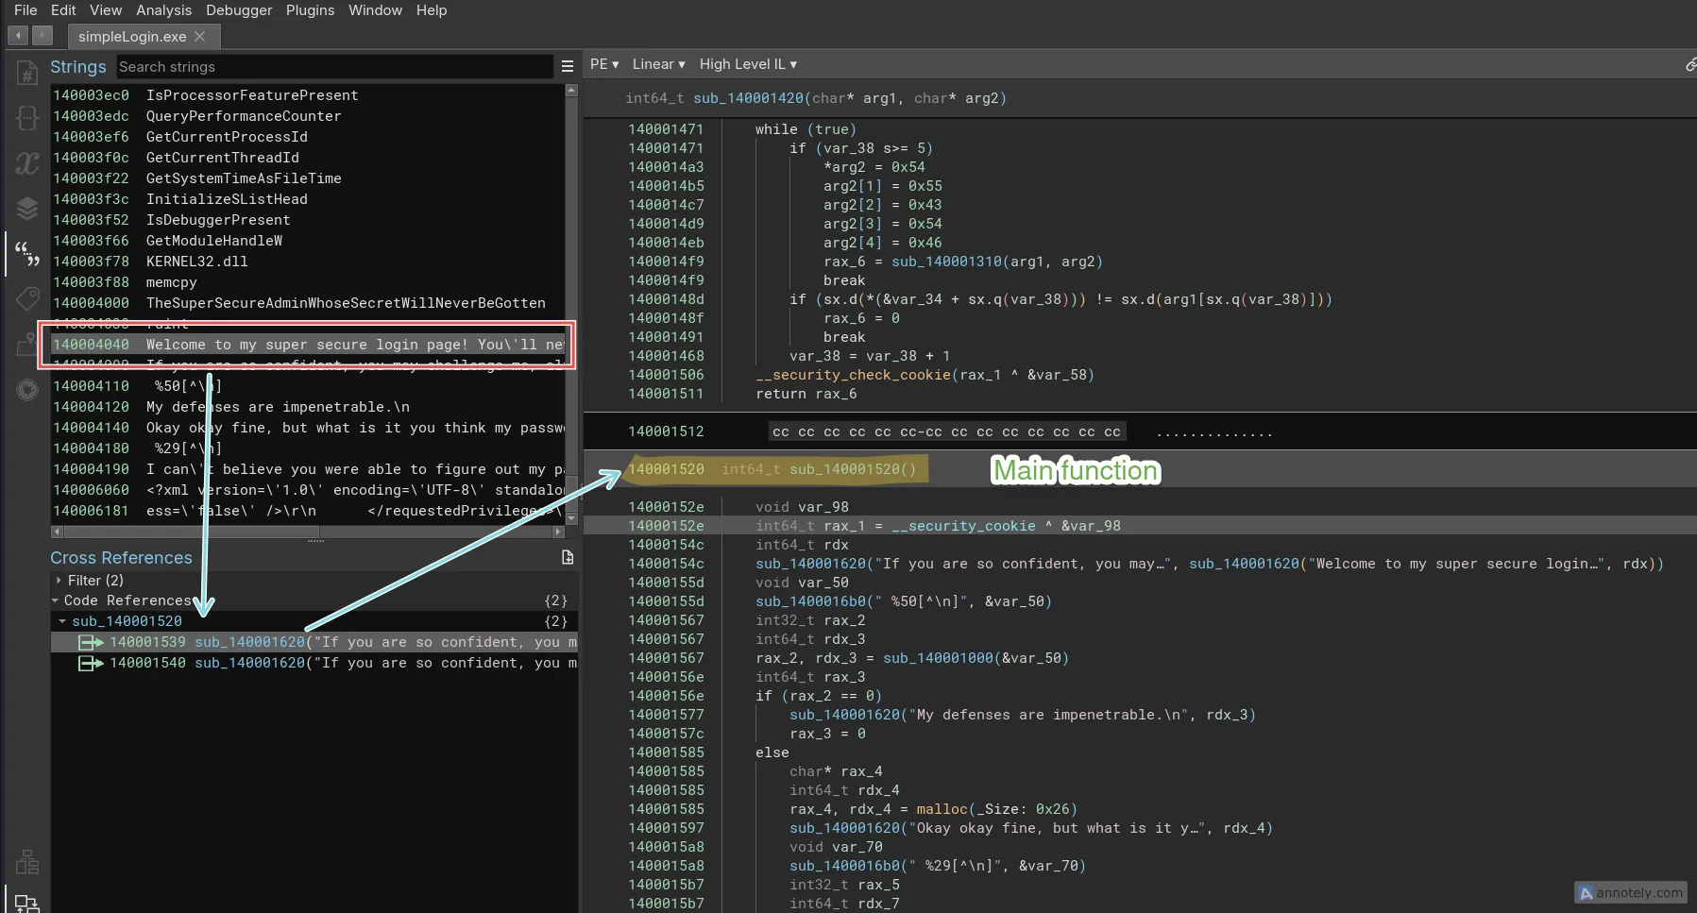Click the navigate back arrow button

click(18, 36)
